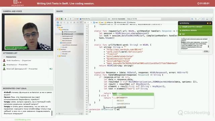Toggle the Xcode utilities pane visibility
This screenshot has width=215, height=121.
(x=211, y=19)
